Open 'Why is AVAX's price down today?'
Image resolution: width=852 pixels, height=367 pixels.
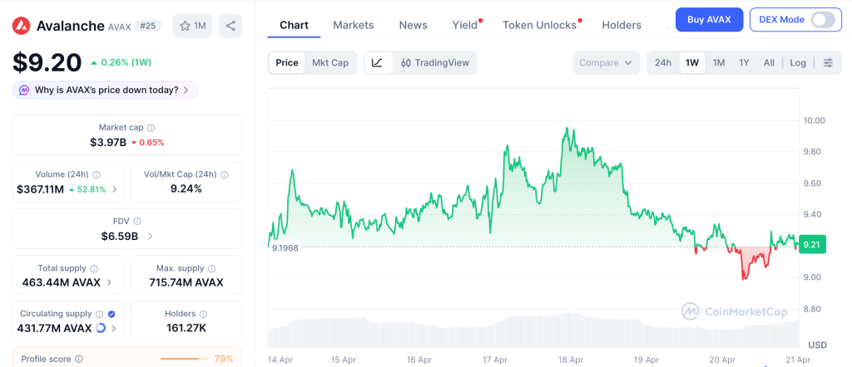[106, 90]
